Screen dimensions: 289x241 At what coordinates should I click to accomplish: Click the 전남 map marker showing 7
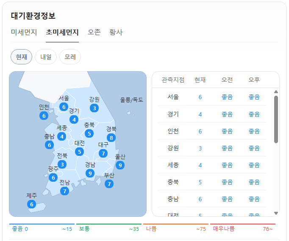[x=65, y=191]
